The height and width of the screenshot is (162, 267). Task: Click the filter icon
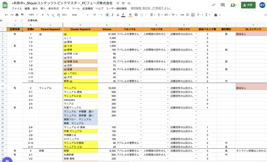coord(198,15)
